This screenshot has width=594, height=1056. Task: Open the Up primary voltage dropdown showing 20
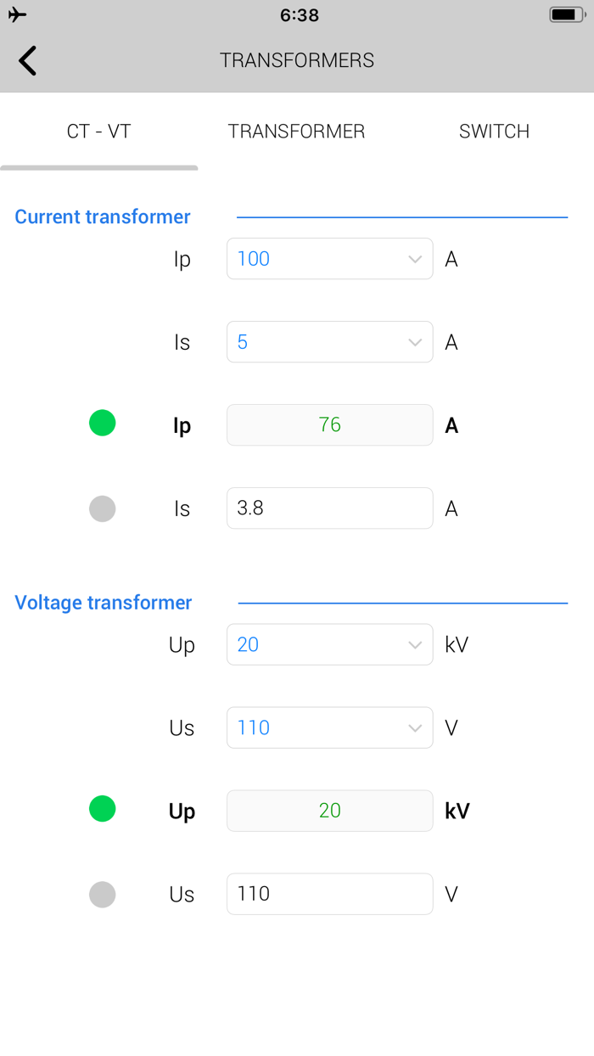pos(329,644)
